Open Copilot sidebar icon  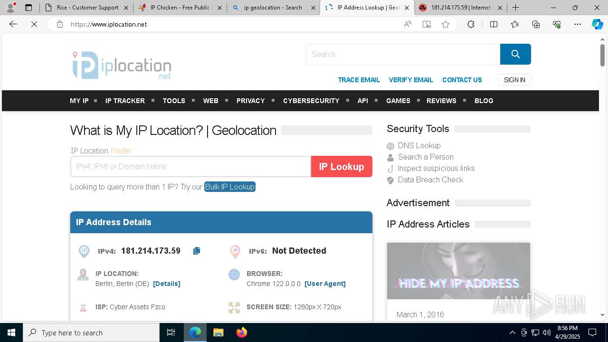point(597,24)
